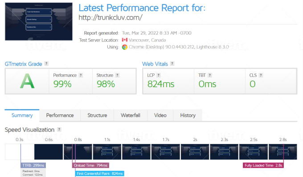The width and height of the screenshot is (303, 177).
Task: Open the History tab
Action: pyautogui.click(x=188, y=115)
